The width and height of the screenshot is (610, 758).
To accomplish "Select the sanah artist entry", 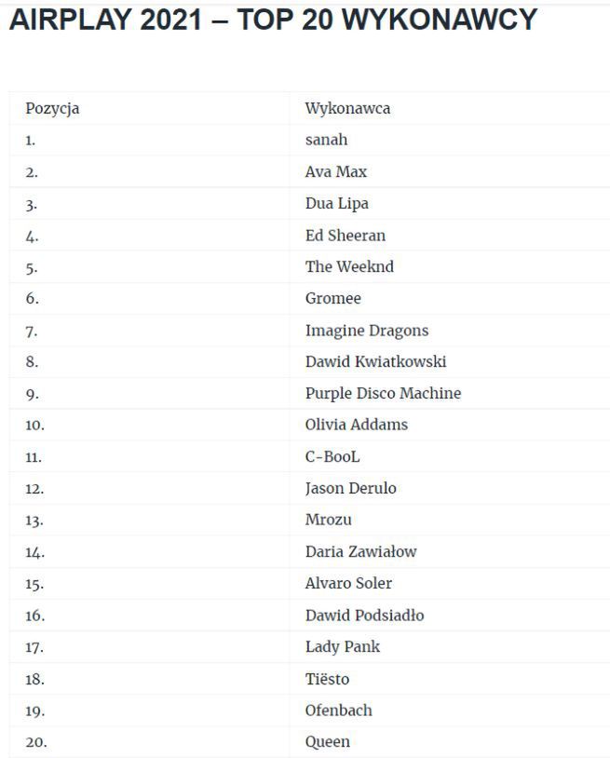I will 326,140.
